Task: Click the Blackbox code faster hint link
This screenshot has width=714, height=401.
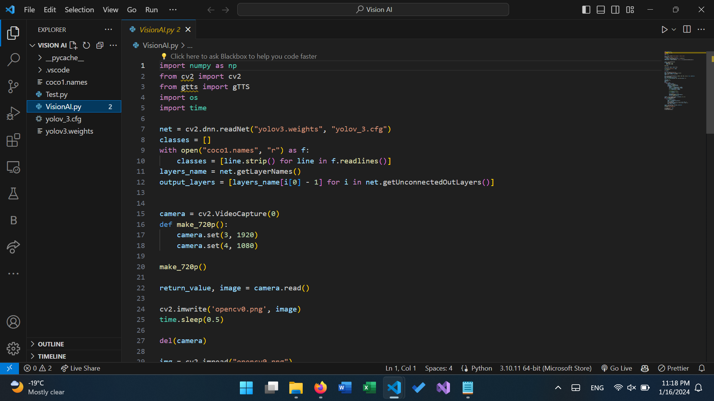Action: click(243, 56)
